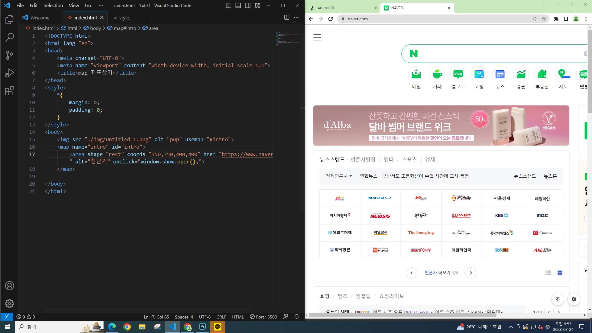Viewport: 592px width, 333px height.
Task: Open the editor More Actions ellipsis menu
Action: [x=296, y=18]
